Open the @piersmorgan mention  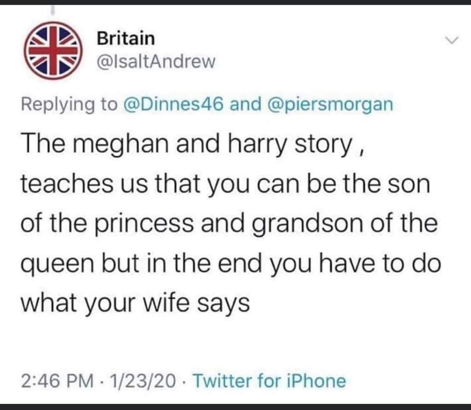click(x=329, y=105)
